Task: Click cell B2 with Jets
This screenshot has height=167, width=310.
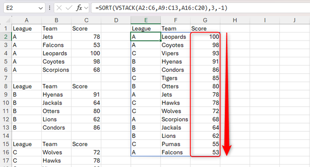Action: [x=56, y=37]
